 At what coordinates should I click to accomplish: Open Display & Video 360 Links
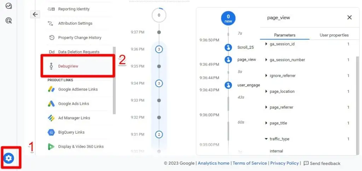81,147
